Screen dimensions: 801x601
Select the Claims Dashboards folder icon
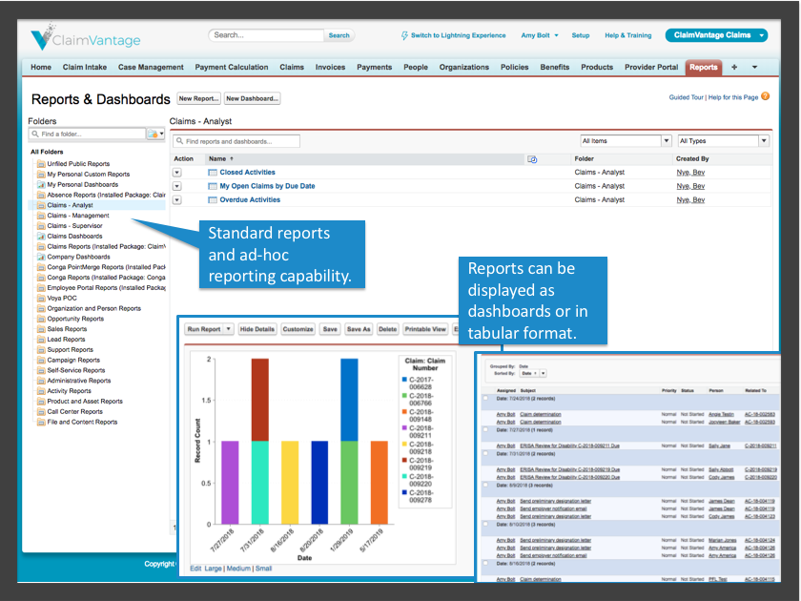click(x=42, y=236)
